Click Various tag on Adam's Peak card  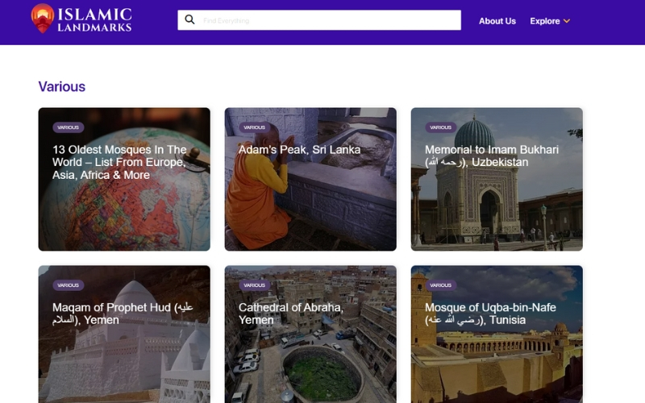(x=255, y=127)
